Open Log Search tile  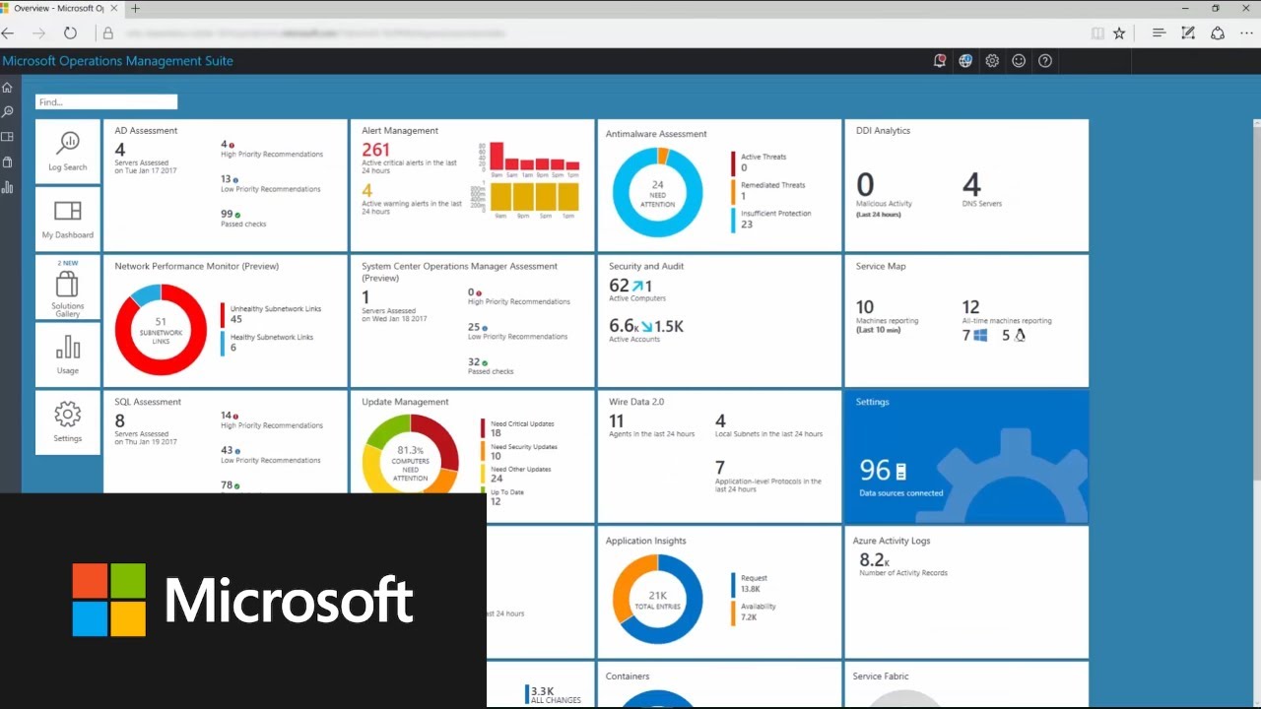click(68, 153)
